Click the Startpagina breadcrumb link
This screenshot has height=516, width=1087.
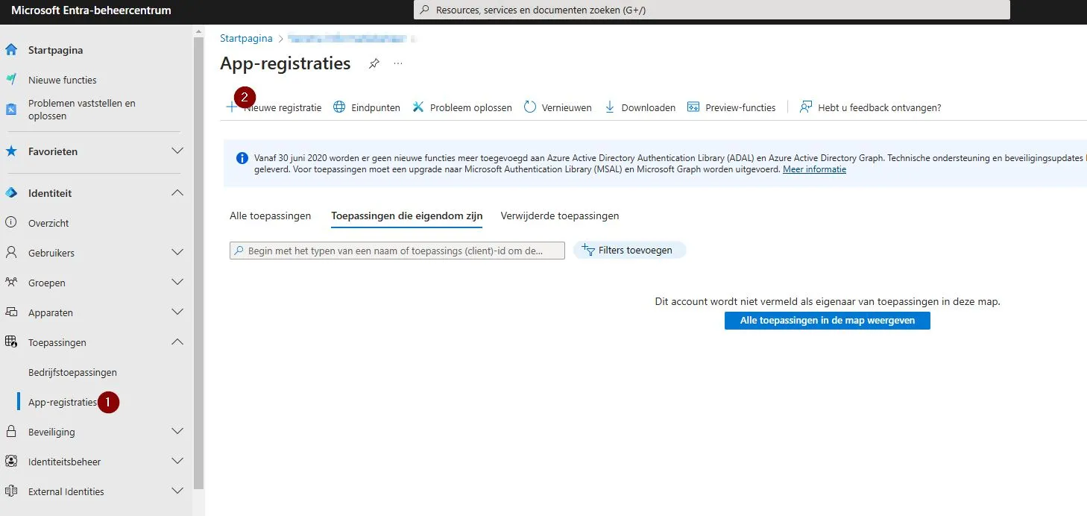(246, 38)
